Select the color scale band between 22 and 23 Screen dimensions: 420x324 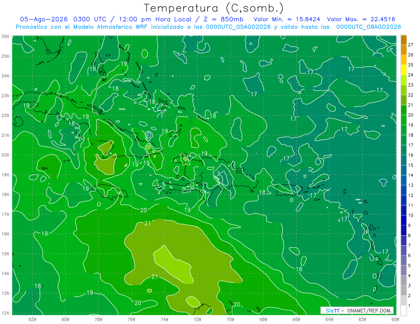point(404,90)
